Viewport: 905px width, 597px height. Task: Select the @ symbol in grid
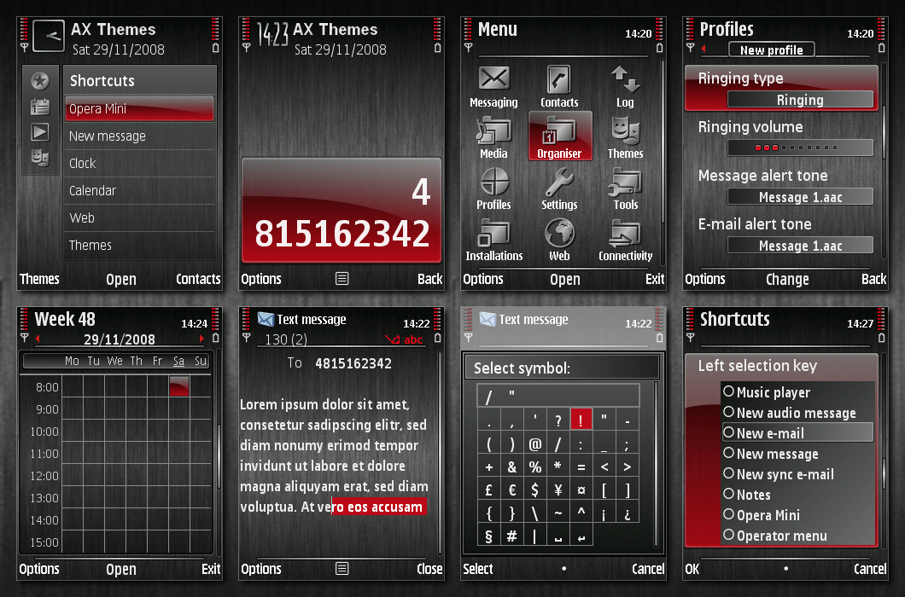pos(535,444)
